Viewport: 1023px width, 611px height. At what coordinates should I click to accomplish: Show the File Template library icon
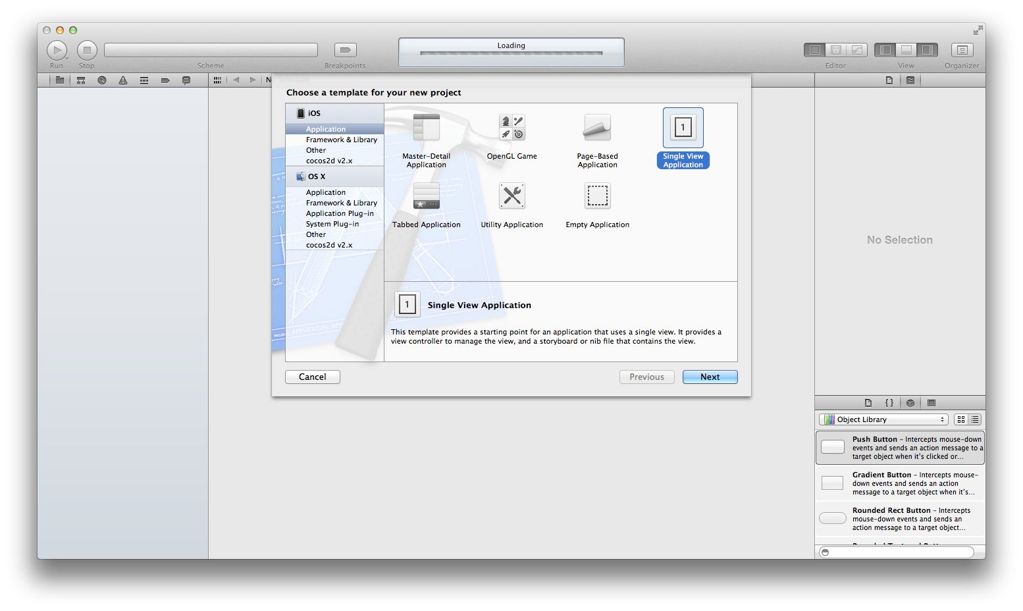(868, 403)
